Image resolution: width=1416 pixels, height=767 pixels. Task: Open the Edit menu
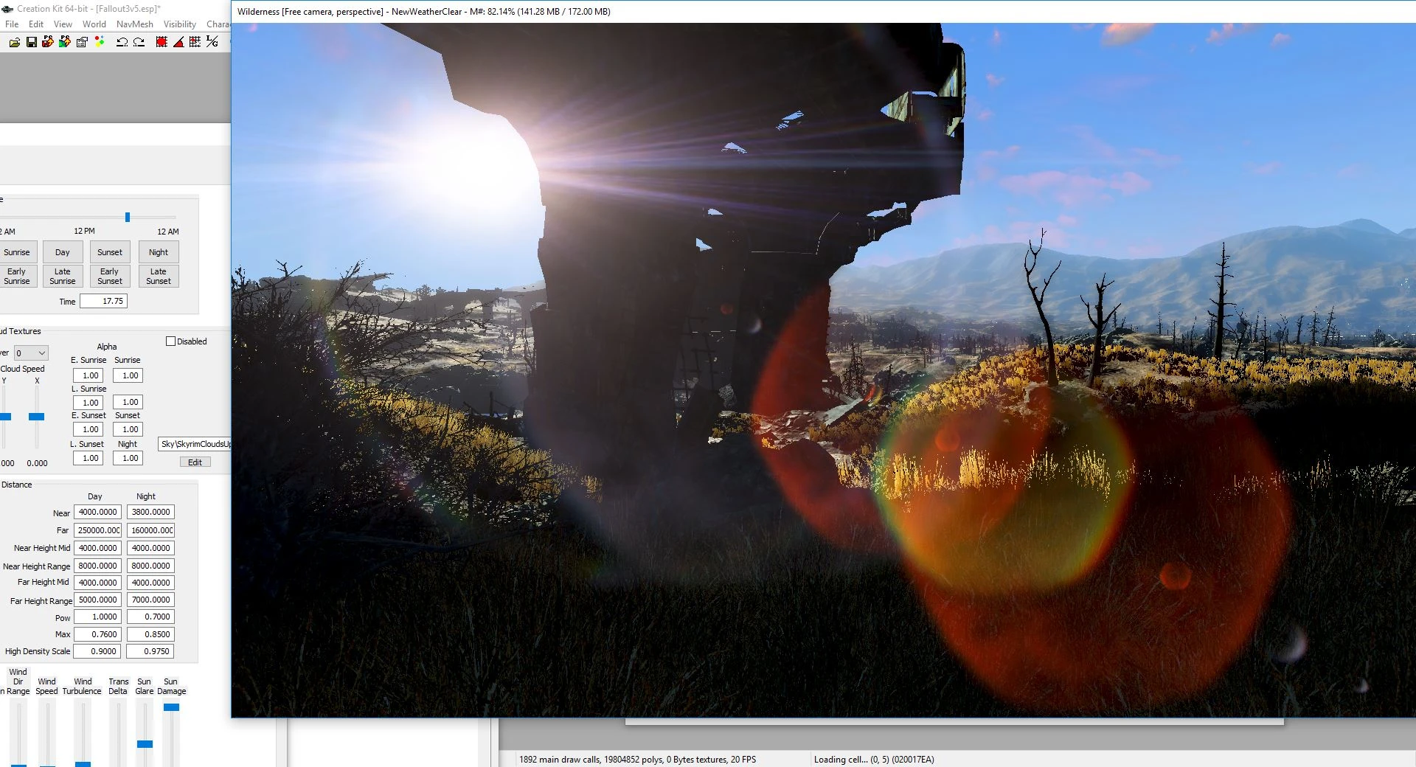click(36, 24)
